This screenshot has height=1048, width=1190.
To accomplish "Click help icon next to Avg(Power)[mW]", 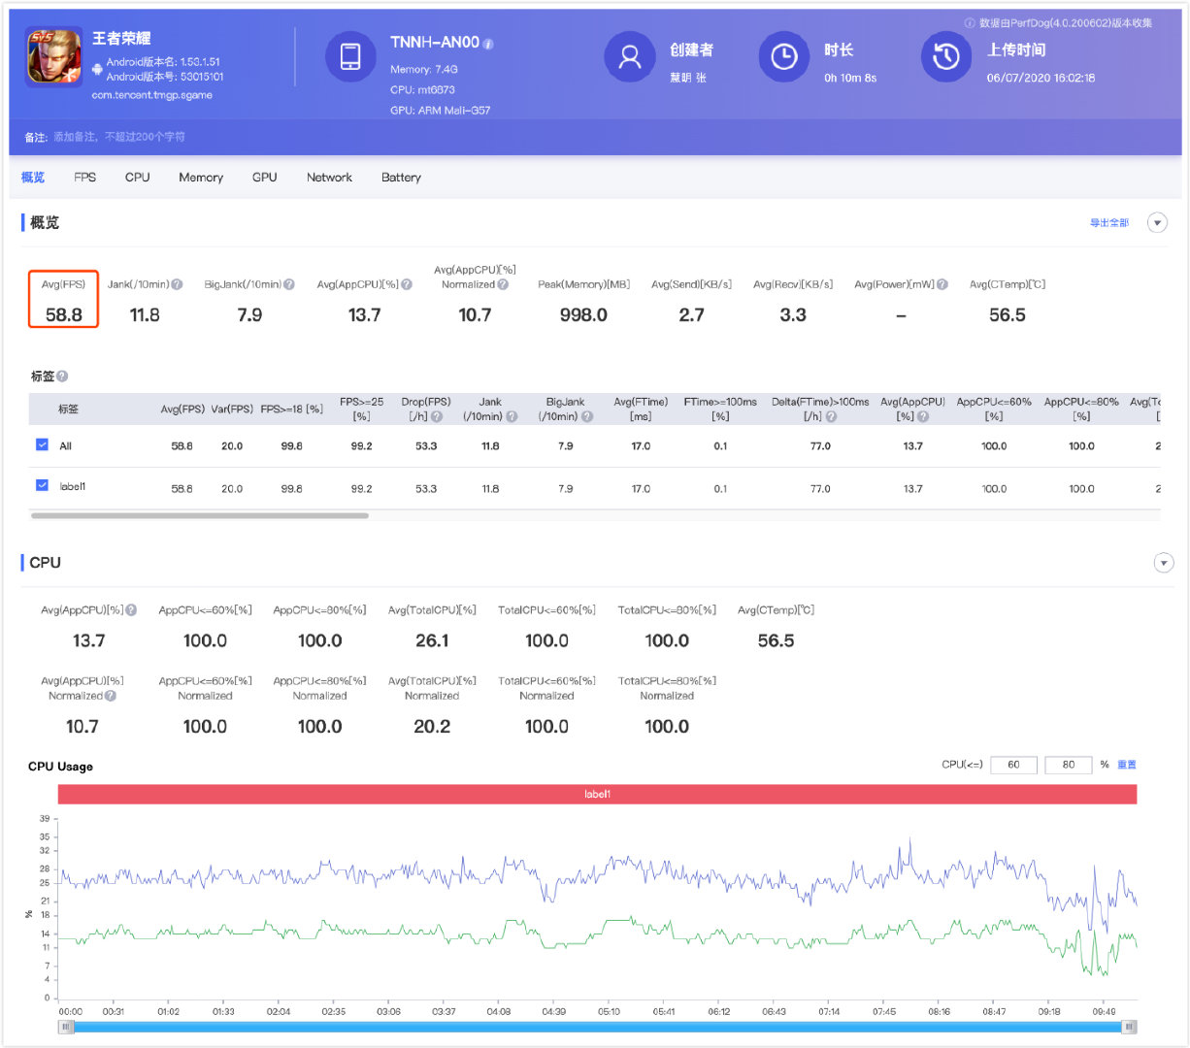I will (942, 284).
